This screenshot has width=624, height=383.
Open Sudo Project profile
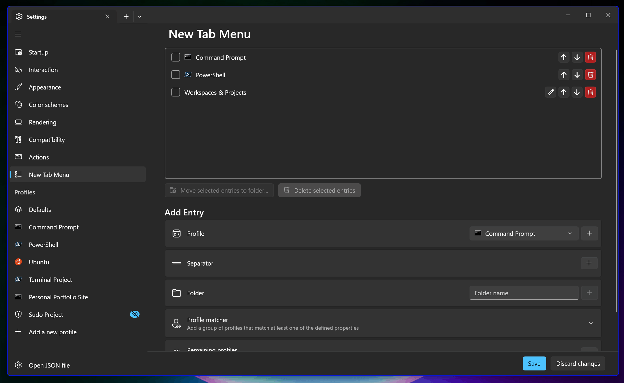(78, 315)
